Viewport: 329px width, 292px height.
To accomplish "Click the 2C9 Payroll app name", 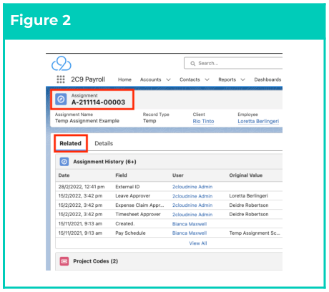I will click(88, 79).
